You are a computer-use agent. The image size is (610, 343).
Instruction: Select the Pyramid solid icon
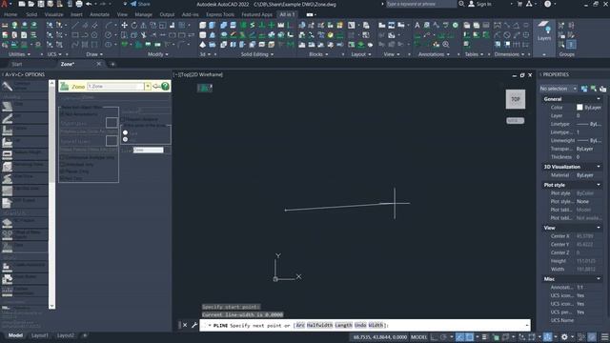click(203, 45)
